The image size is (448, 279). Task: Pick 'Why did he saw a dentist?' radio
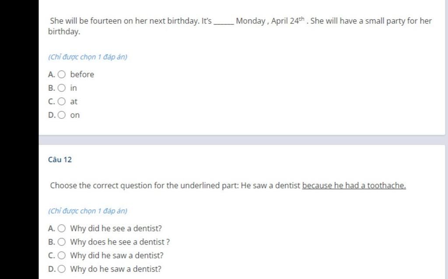point(61,255)
